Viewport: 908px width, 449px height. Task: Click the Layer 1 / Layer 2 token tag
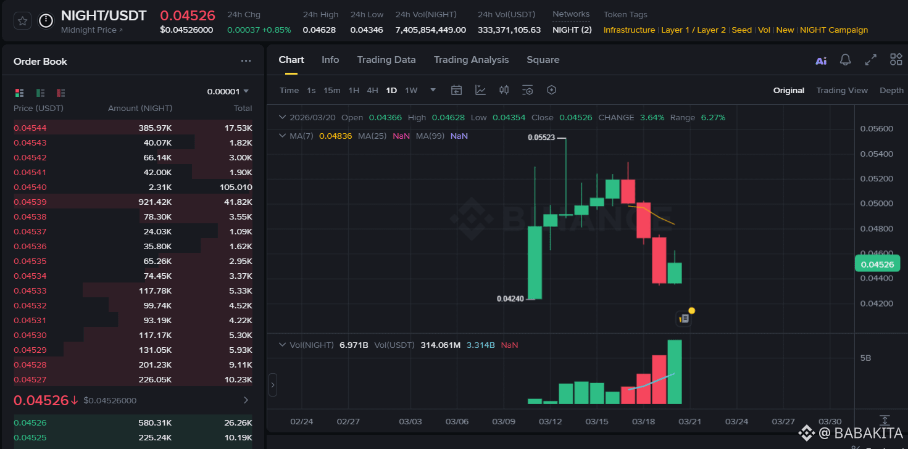694,30
